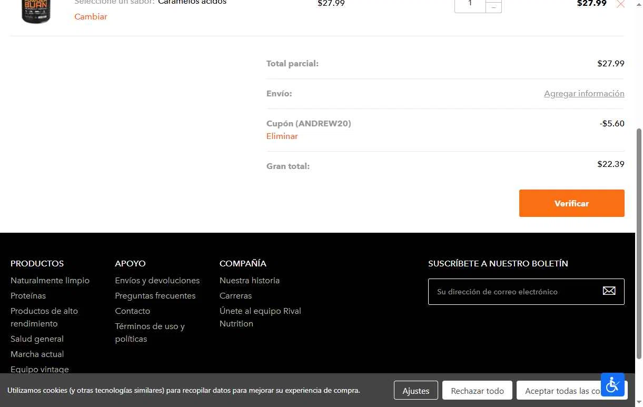Open Naturalmente limpio footer link
Screen dimensions: 643x407
pyautogui.click(x=50, y=281)
